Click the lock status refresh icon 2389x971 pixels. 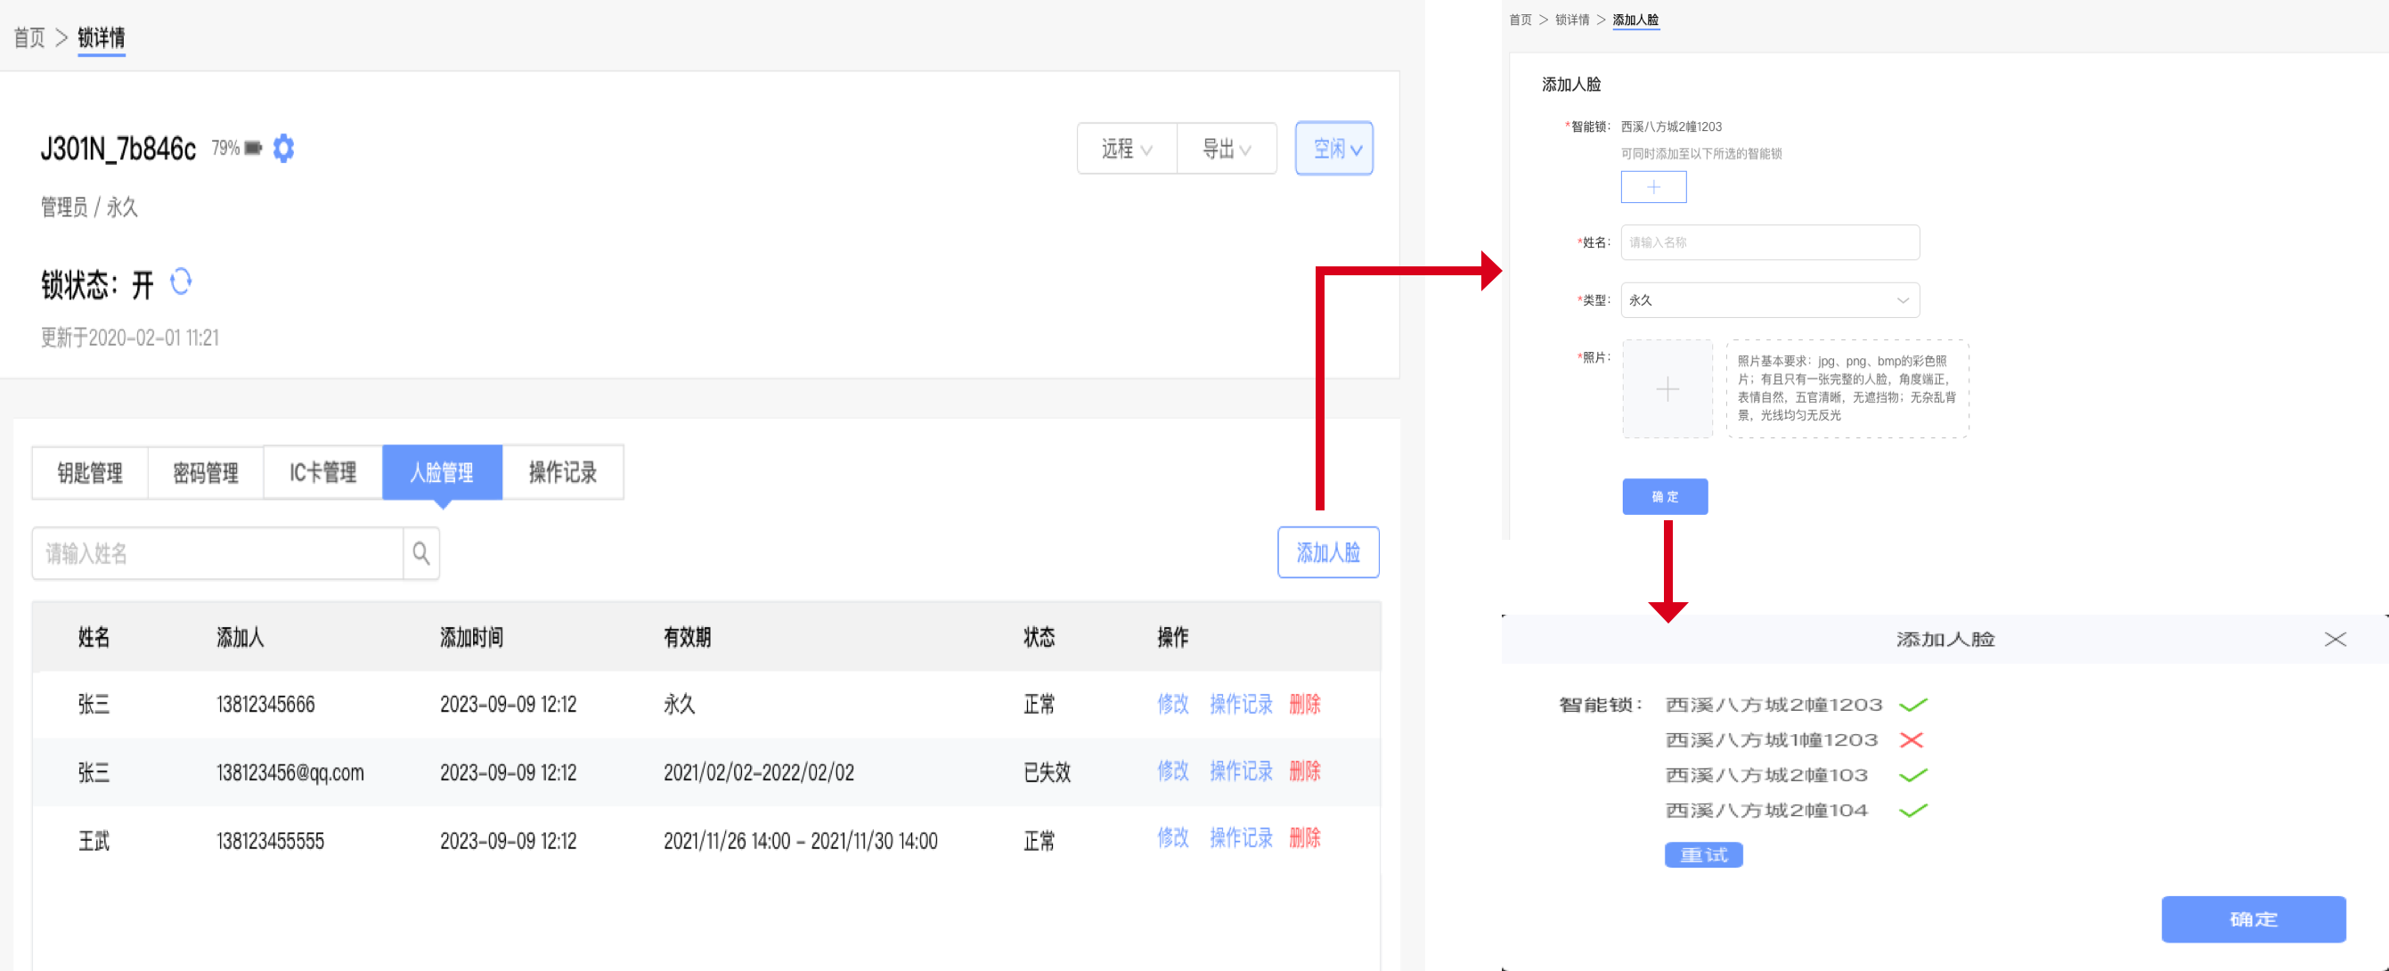(x=181, y=281)
